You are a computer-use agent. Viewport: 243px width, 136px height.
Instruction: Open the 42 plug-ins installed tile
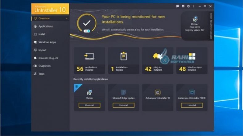tap(158, 60)
